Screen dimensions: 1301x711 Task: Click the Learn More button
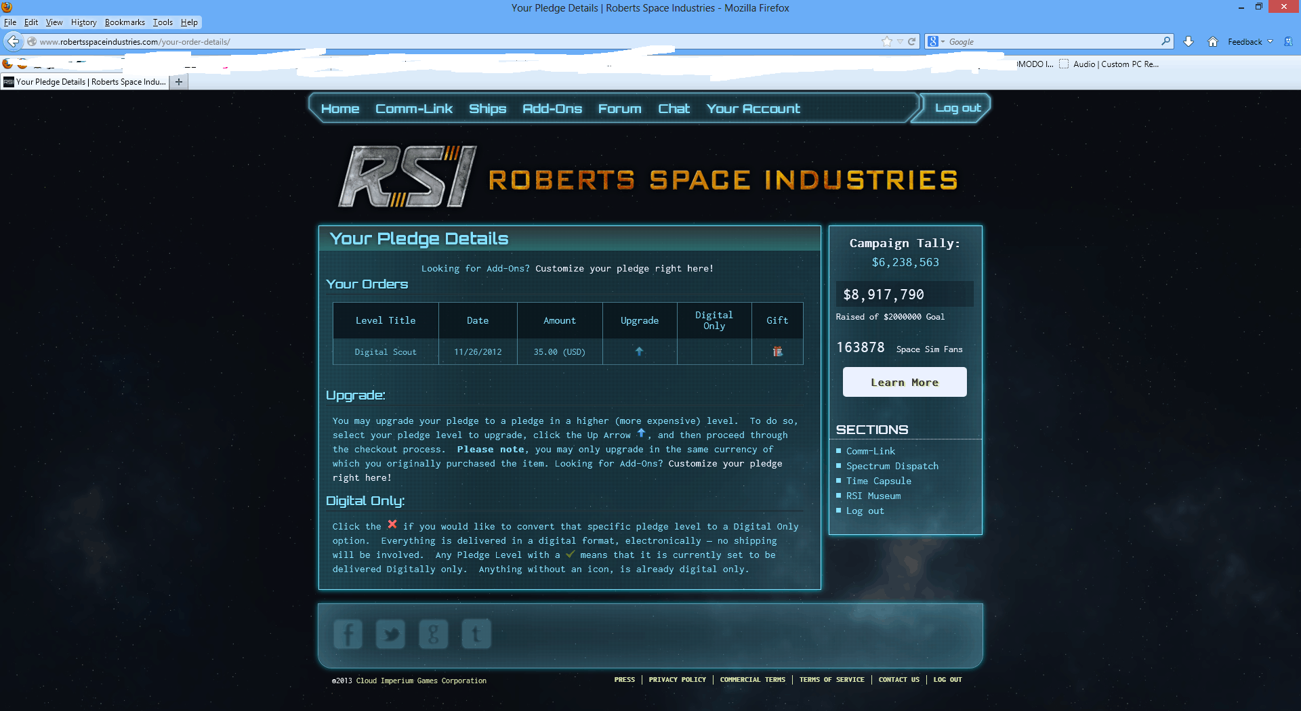(905, 382)
